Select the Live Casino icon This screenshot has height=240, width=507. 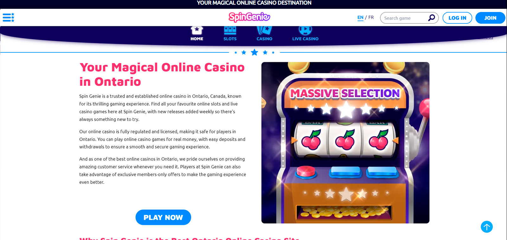(305, 30)
